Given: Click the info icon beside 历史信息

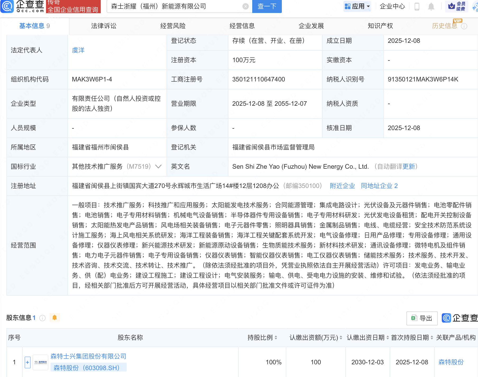Looking at the screenshot, I should pos(464,26).
